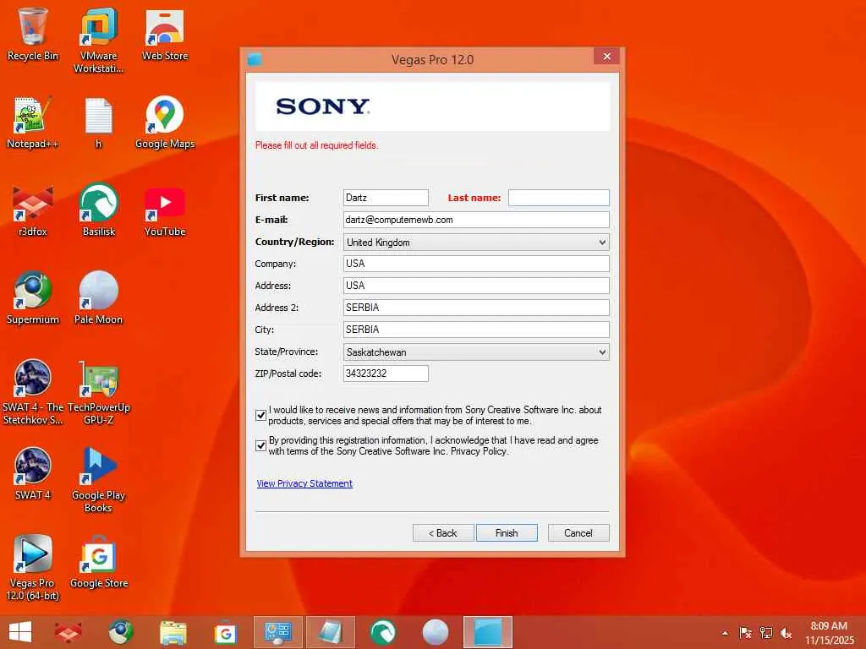Open the Country/Region dropdown
This screenshot has height=649, width=866.
point(476,243)
